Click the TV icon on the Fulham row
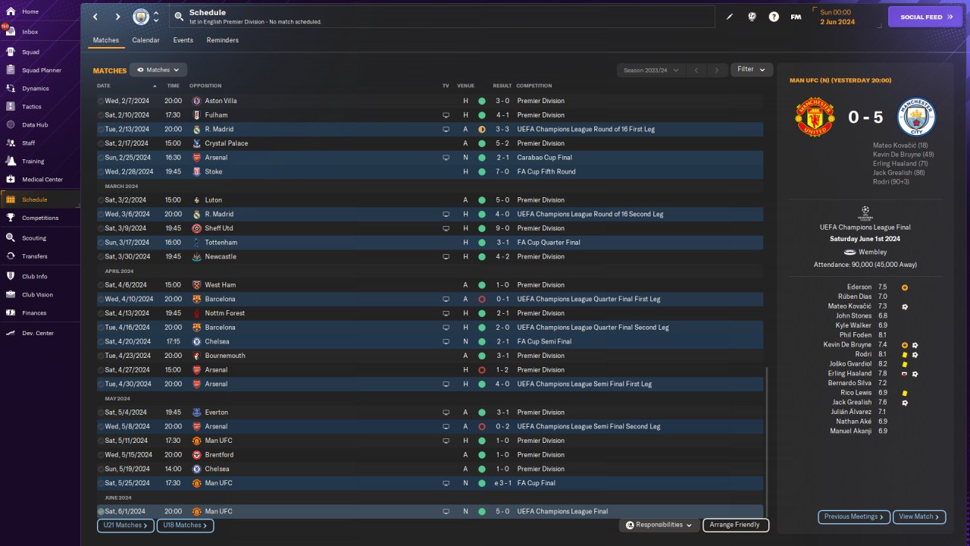 pos(447,115)
